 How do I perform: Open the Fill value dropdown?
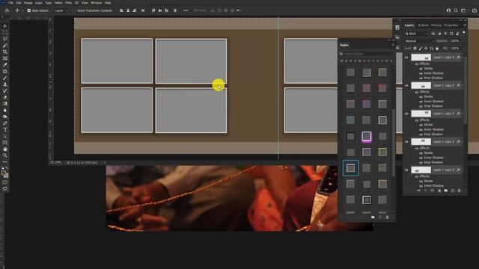click(463, 48)
